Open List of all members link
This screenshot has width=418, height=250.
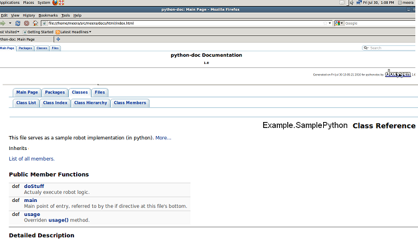[x=32, y=159]
